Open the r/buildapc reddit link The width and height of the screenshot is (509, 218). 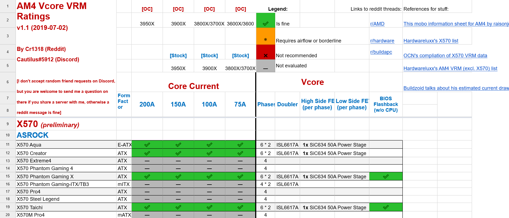click(381, 52)
